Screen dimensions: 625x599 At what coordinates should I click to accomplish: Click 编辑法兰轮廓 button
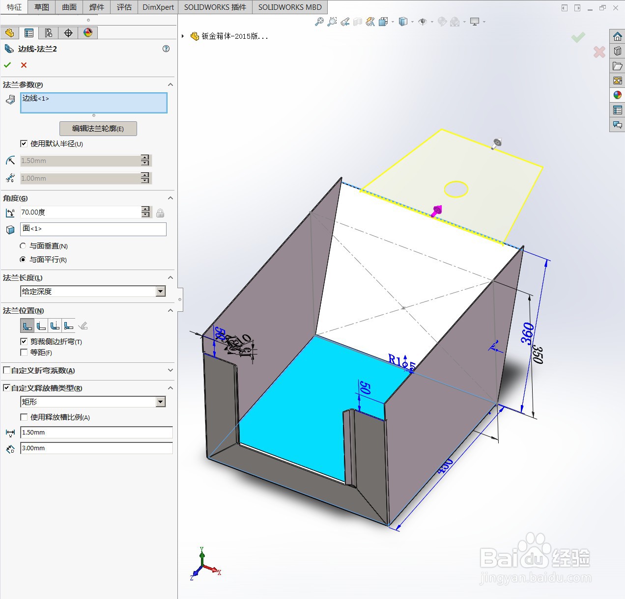click(x=98, y=129)
